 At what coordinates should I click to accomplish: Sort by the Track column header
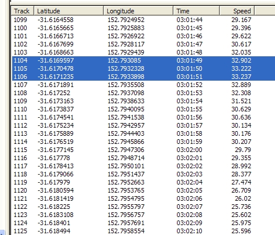(23, 11)
